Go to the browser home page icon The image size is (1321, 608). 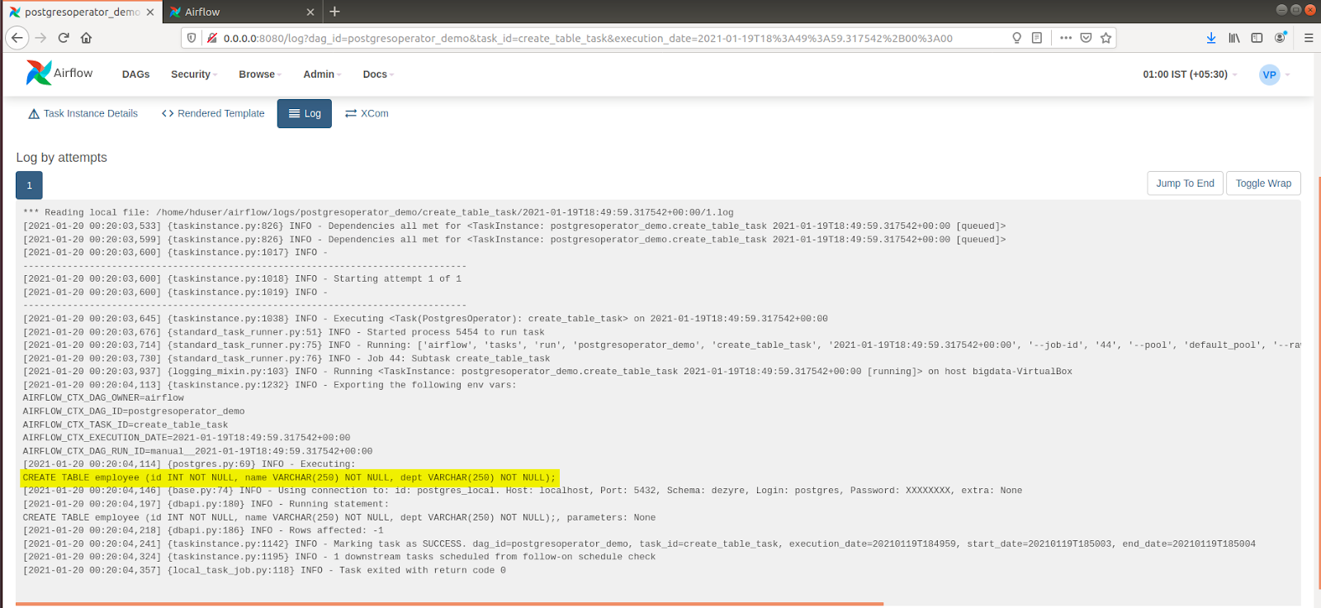[86, 38]
